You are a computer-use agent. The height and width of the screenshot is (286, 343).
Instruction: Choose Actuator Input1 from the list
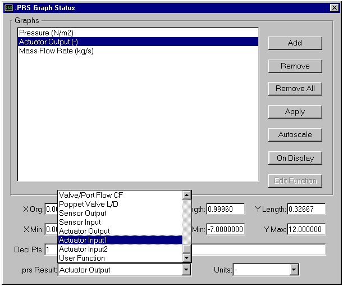coord(120,240)
